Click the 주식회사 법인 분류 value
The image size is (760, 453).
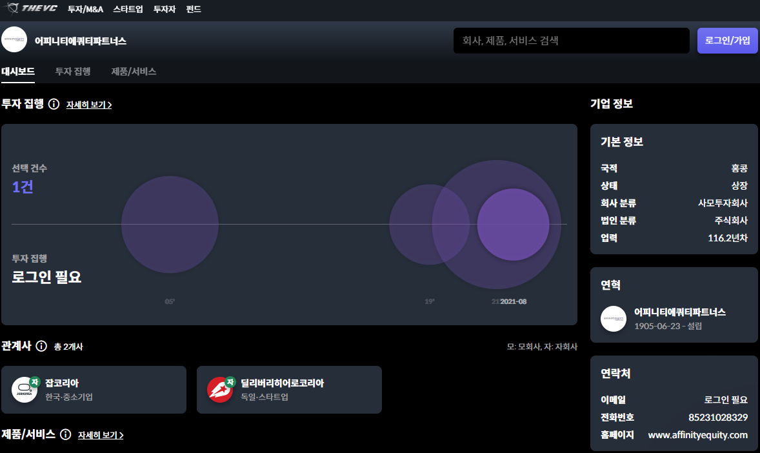click(x=731, y=220)
